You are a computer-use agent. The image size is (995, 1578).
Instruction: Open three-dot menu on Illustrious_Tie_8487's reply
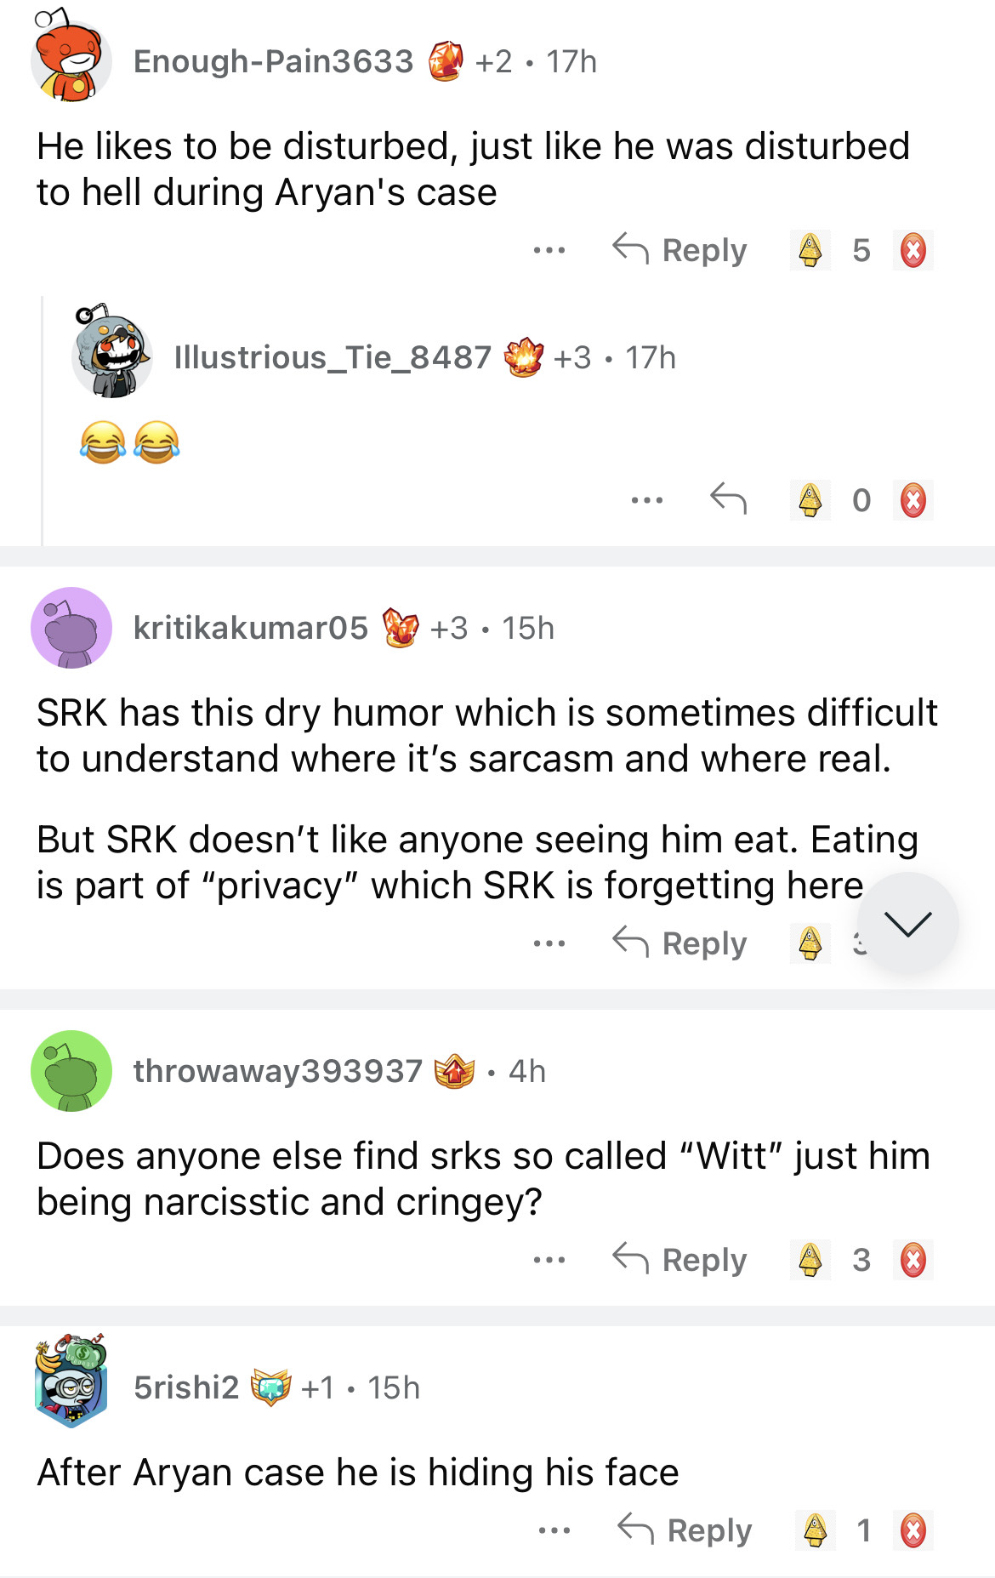tap(647, 500)
